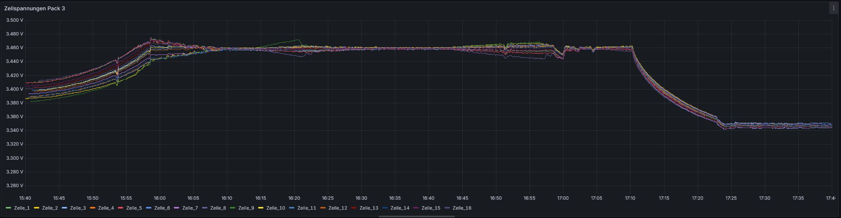Toggle Zelle_1 series label in legend

point(22,208)
